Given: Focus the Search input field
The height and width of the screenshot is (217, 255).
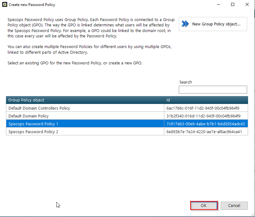Looking at the screenshot, I should coord(213,90).
